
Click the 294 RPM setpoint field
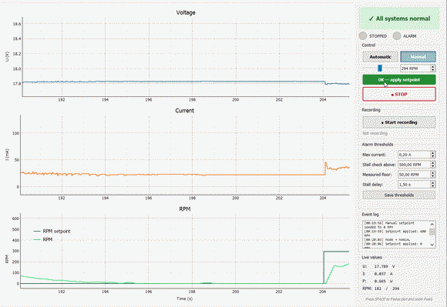click(x=415, y=68)
